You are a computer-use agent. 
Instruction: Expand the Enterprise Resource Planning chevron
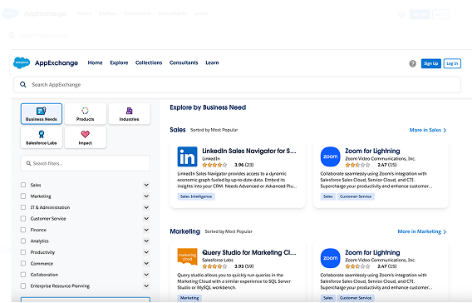146,286
